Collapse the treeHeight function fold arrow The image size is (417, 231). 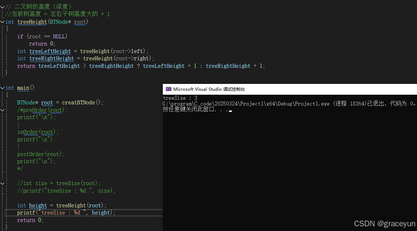3,22
